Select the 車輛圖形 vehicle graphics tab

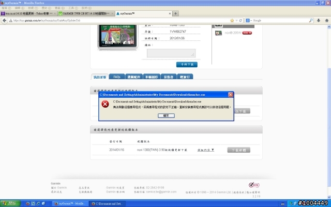point(152,77)
